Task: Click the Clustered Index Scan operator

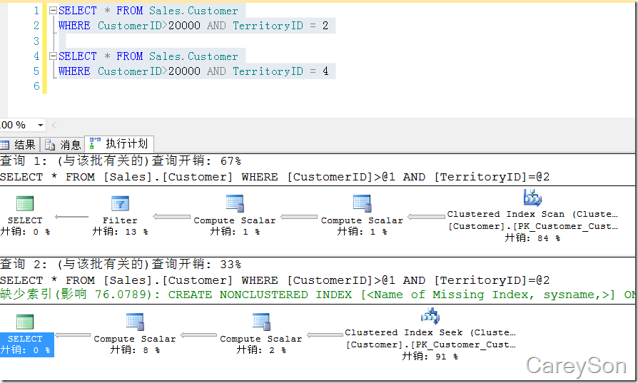Action: (x=532, y=199)
